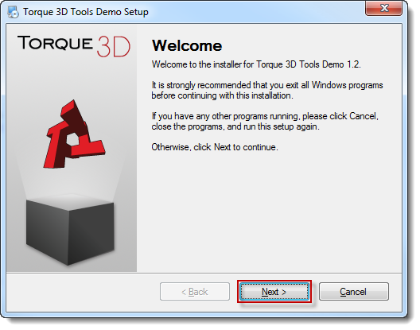Click the bold Welcome heading
This screenshot has height=330, width=420.
(187, 45)
